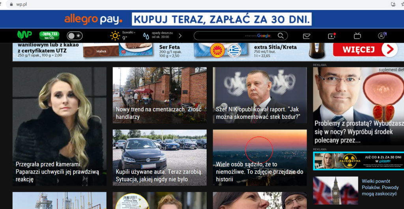Image resolution: width=404 pixels, height=209 pixels.
Task: Click the Pajęczyna player banner ad
Action: (x=358, y=161)
